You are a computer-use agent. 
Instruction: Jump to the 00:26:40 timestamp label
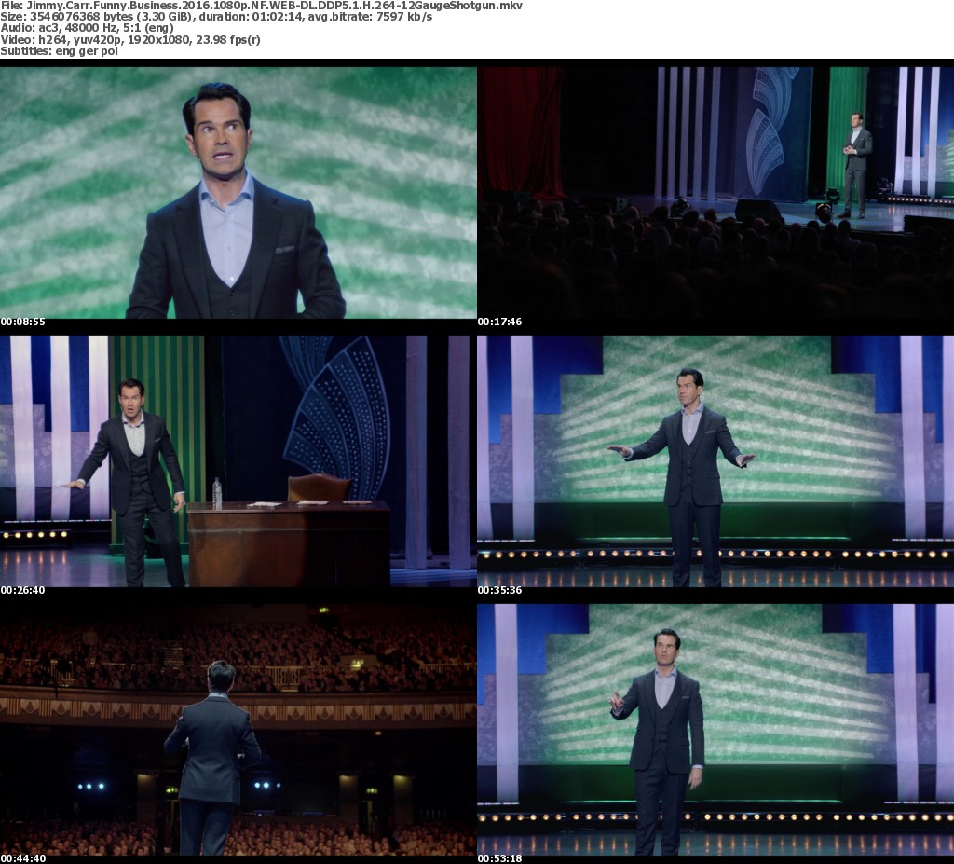23,590
